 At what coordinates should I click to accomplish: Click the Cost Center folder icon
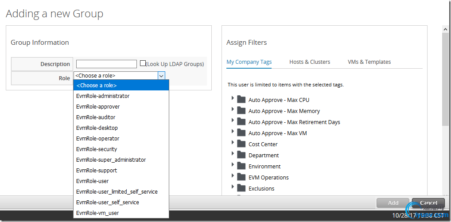tap(241, 144)
